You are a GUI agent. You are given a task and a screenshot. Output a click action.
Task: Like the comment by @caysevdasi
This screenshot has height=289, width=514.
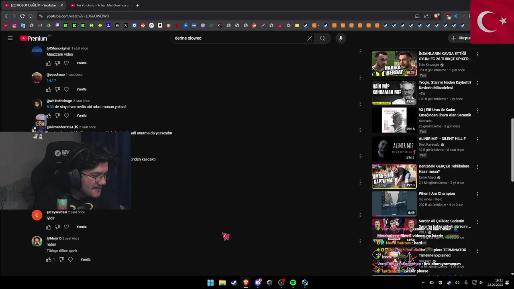(49, 227)
